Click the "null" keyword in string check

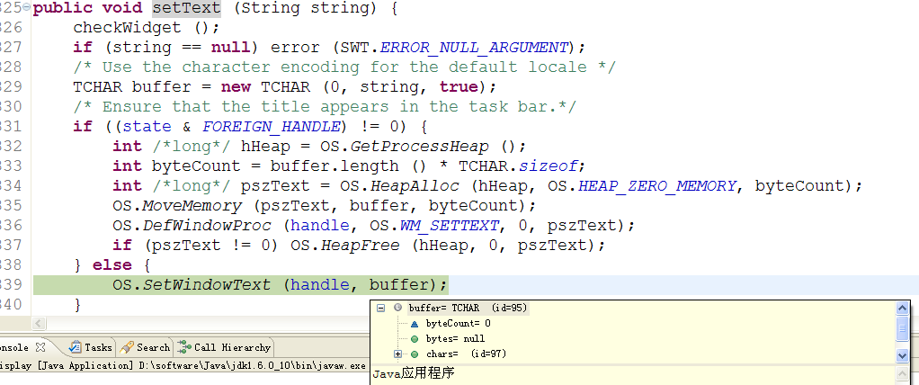pos(231,48)
